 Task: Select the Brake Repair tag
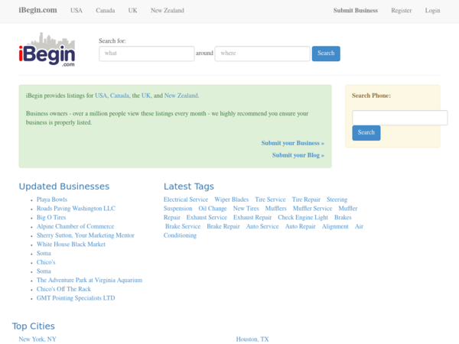pos(223,226)
